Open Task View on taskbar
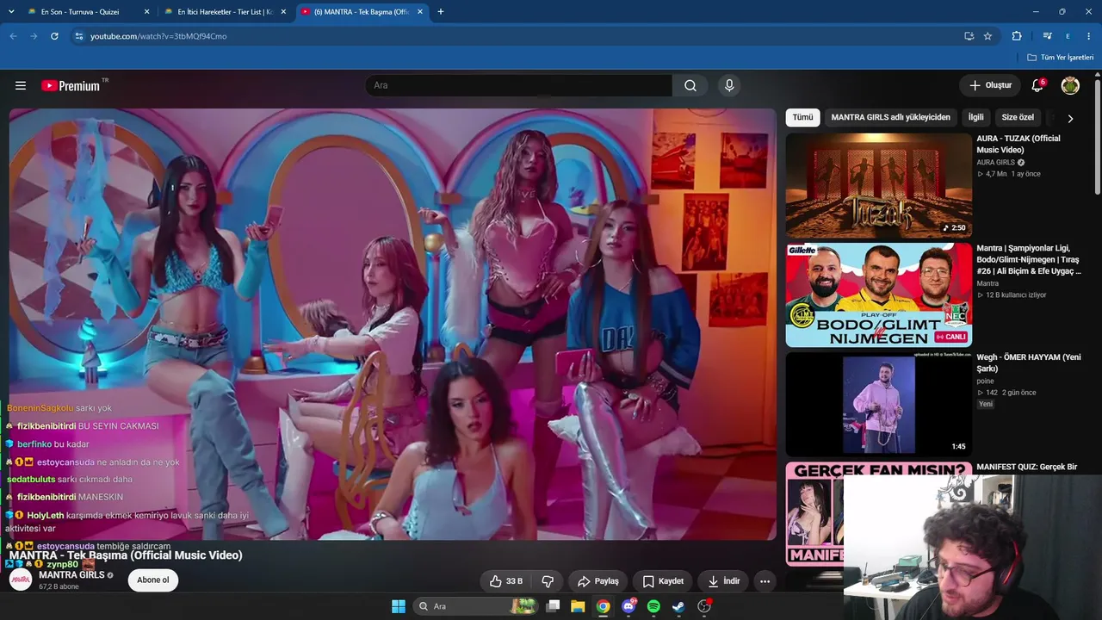Viewport: 1102px width, 620px height. coord(554,606)
